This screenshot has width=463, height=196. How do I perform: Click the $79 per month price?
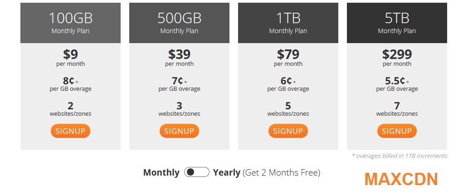coord(288,58)
